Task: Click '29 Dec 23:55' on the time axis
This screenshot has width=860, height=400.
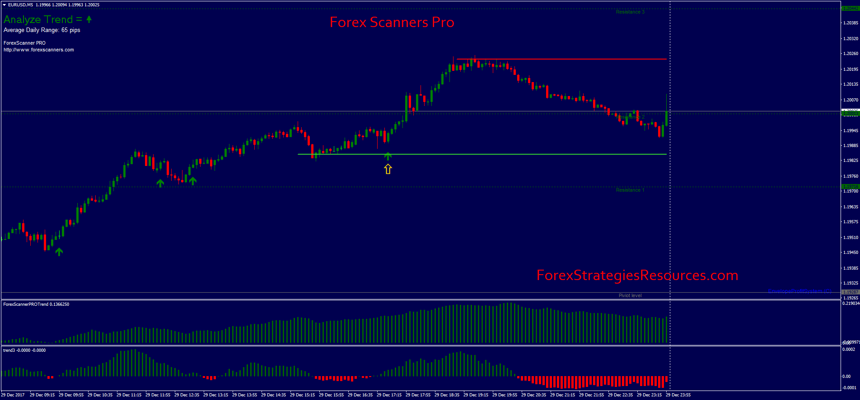Action: pos(678,395)
